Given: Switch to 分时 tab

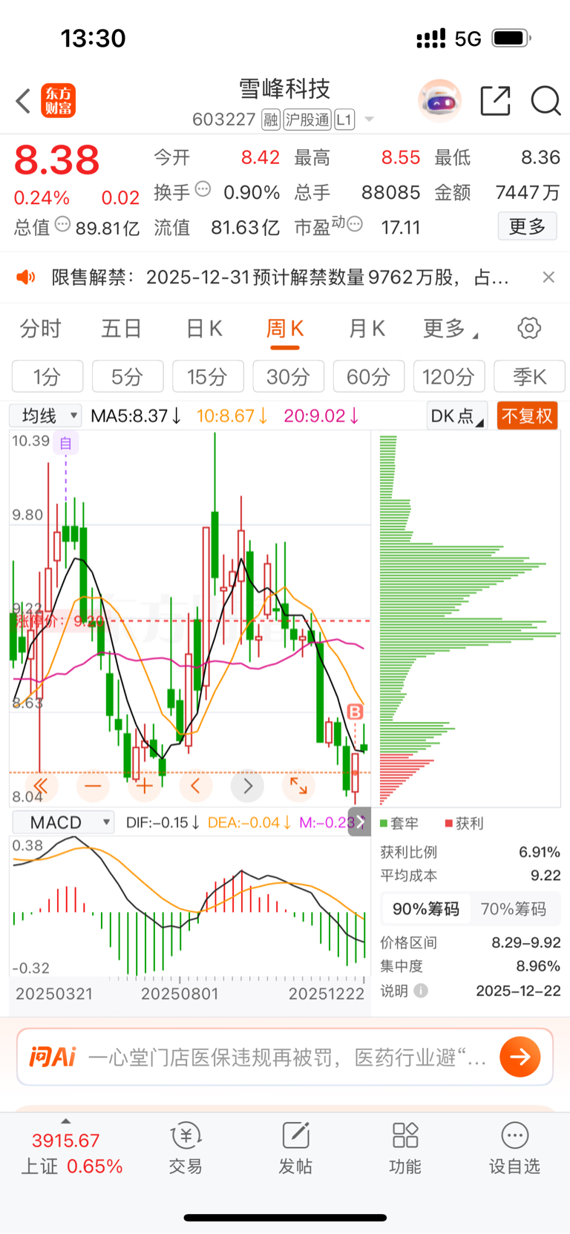Looking at the screenshot, I should 40,328.
